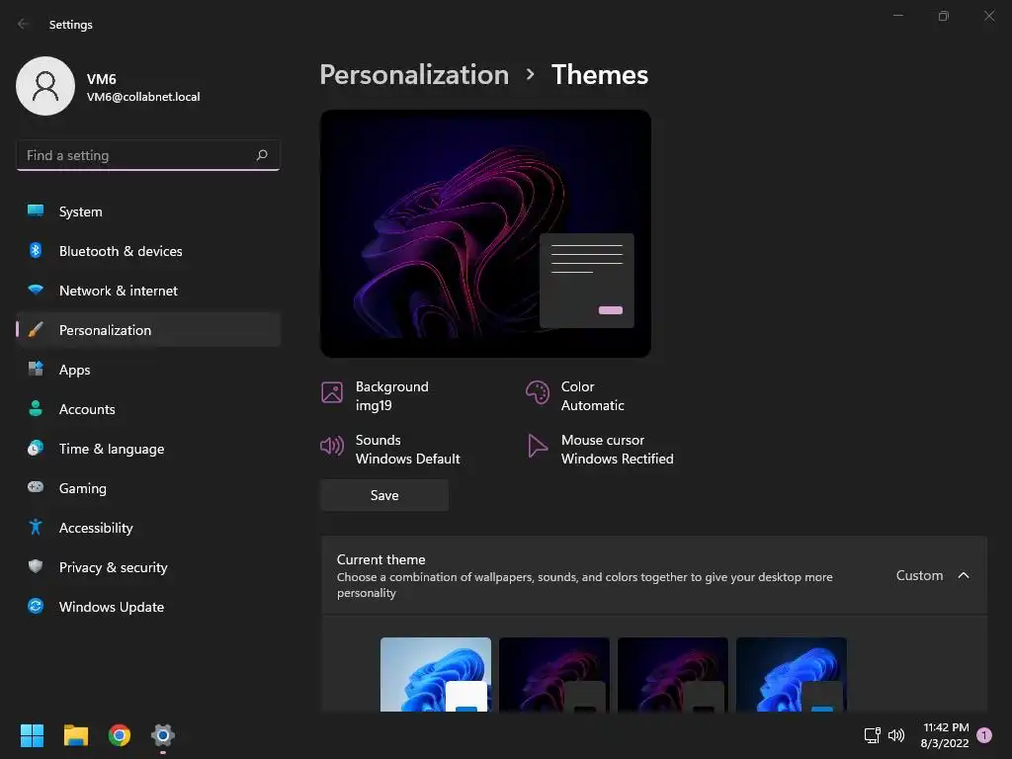Click the VM6 user avatar icon
The image size is (1012, 759).
(45, 86)
